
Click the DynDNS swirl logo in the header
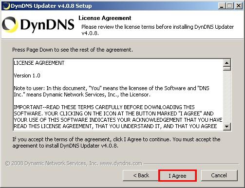point(10,25)
